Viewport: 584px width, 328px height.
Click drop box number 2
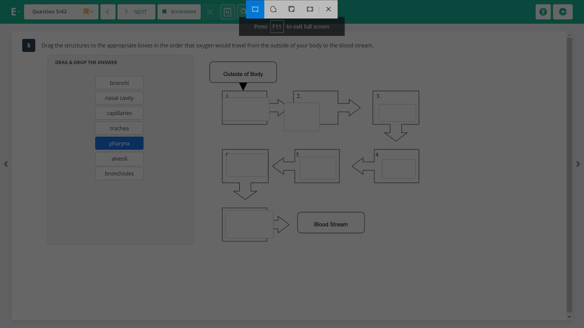pyautogui.click(x=302, y=117)
